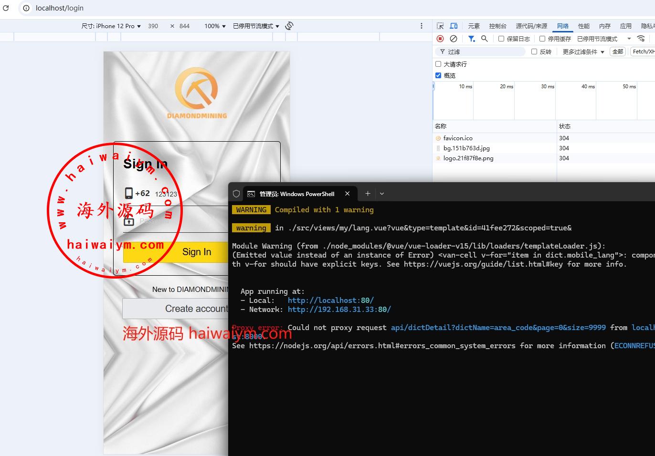Open the iPhone 12 Pro dimensions dropdown

pyautogui.click(x=111, y=26)
